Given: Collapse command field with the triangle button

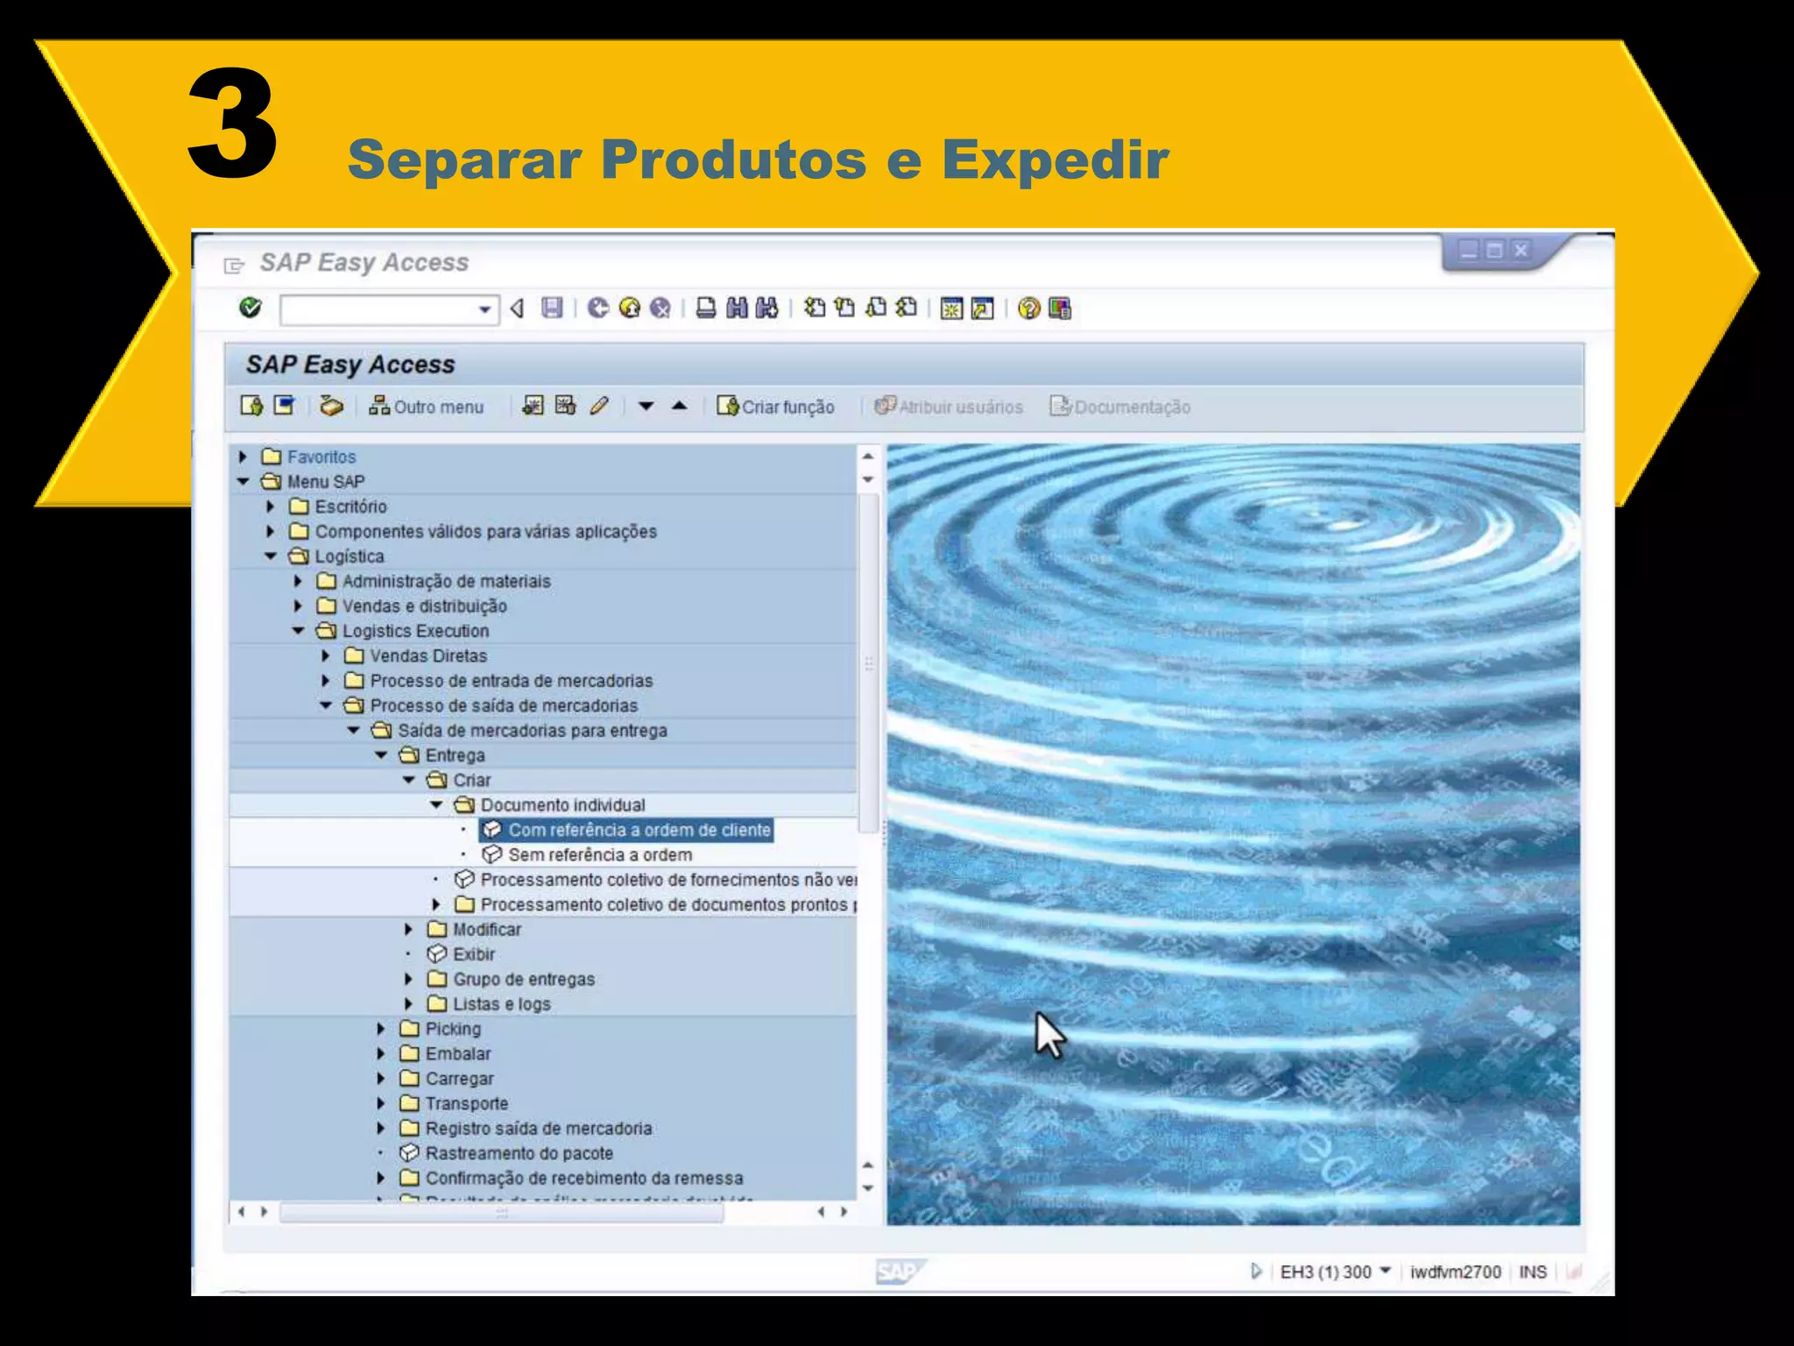Looking at the screenshot, I should (517, 308).
